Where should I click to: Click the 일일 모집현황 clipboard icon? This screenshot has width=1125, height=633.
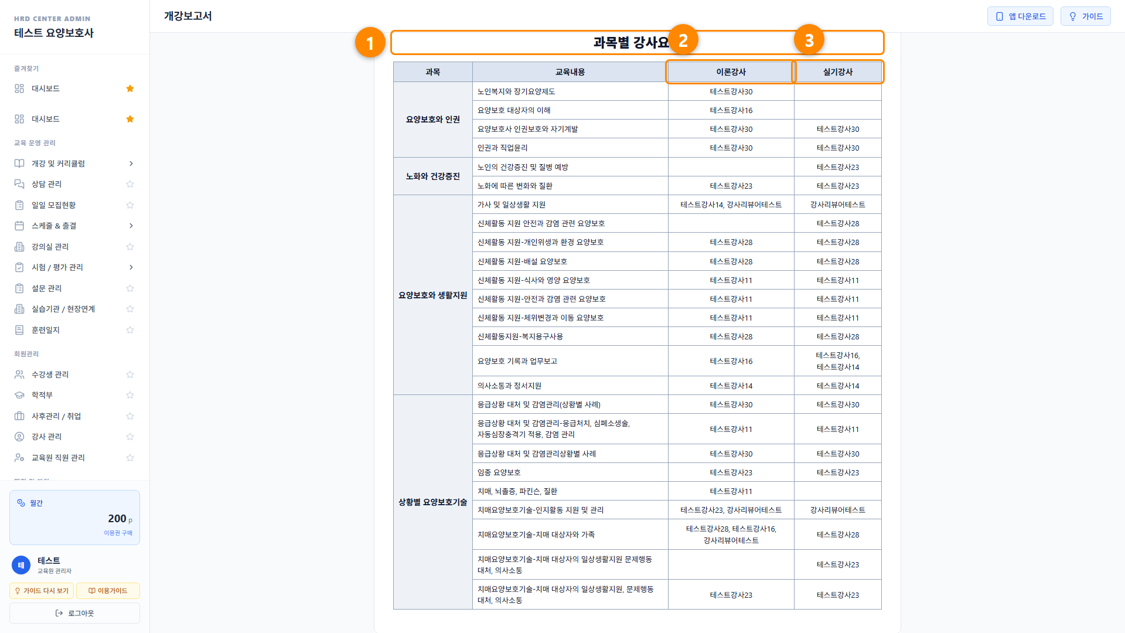coord(19,205)
